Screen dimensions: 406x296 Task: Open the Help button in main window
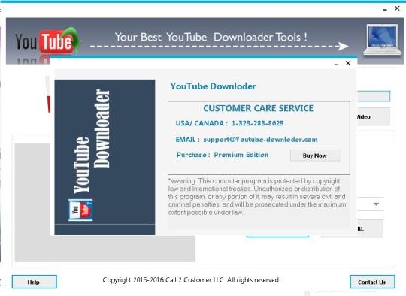[x=34, y=282]
